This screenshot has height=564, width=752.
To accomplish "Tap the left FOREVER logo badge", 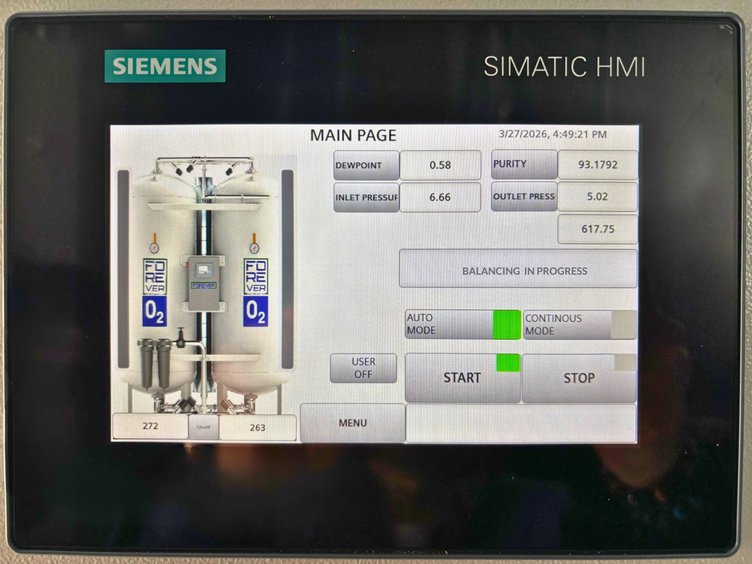I will click(155, 277).
